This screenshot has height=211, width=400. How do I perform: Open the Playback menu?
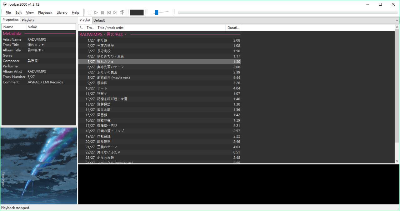[x=45, y=13]
